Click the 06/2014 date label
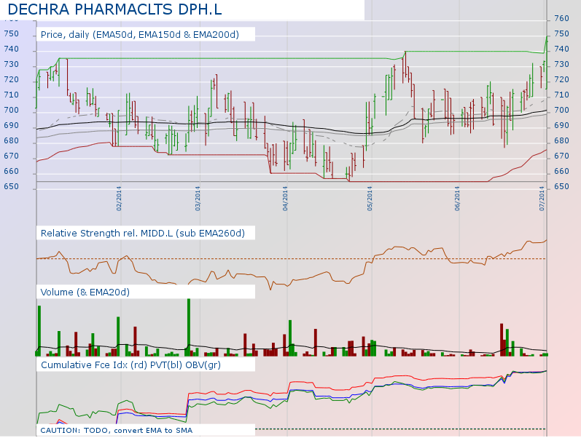 click(457, 199)
